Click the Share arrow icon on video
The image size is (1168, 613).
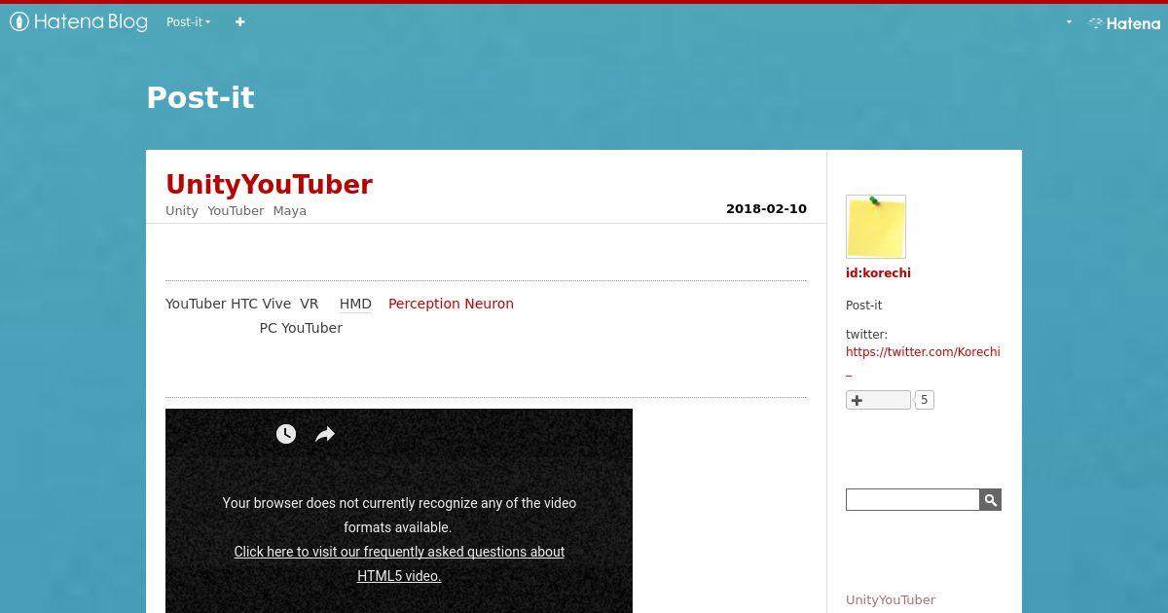(x=325, y=434)
